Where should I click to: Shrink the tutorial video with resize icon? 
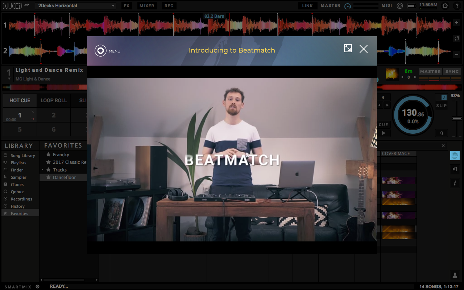coord(348,48)
